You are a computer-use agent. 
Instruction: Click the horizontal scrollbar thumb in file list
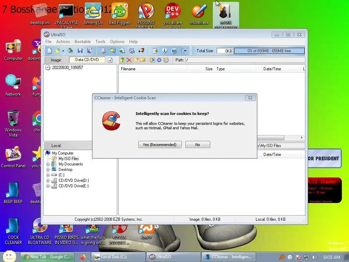pos(271,138)
